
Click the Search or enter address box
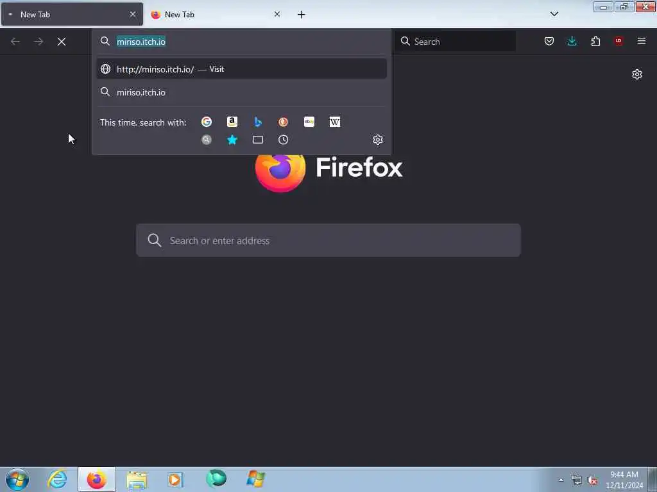(328, 240)
